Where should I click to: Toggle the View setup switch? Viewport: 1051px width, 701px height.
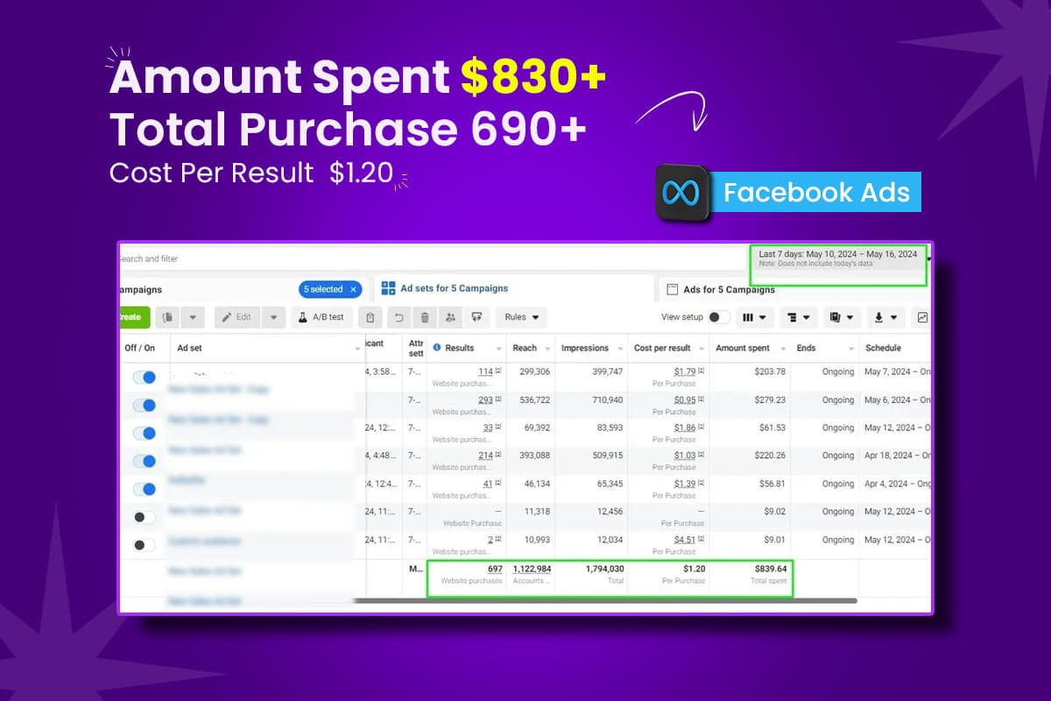pos(719,317)
